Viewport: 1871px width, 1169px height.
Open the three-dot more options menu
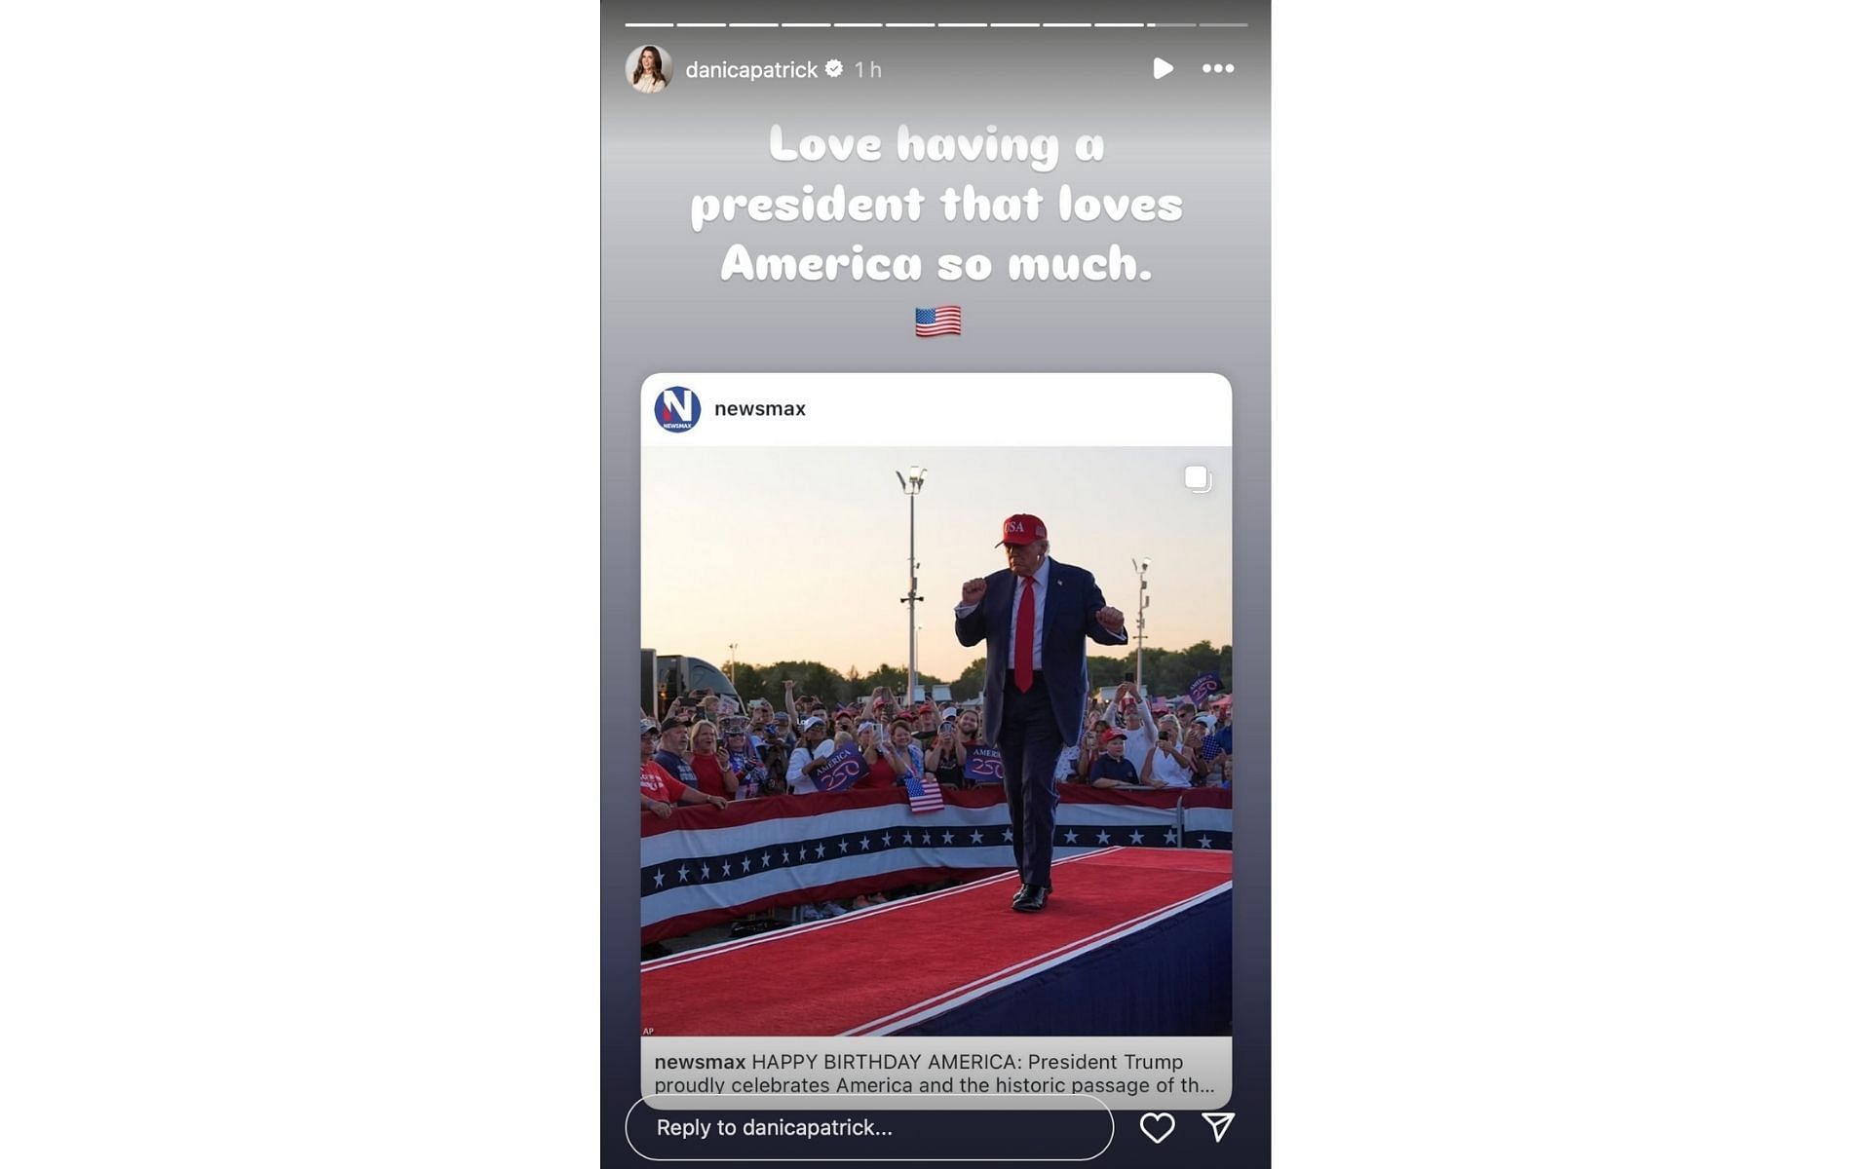coord(1218,68)
